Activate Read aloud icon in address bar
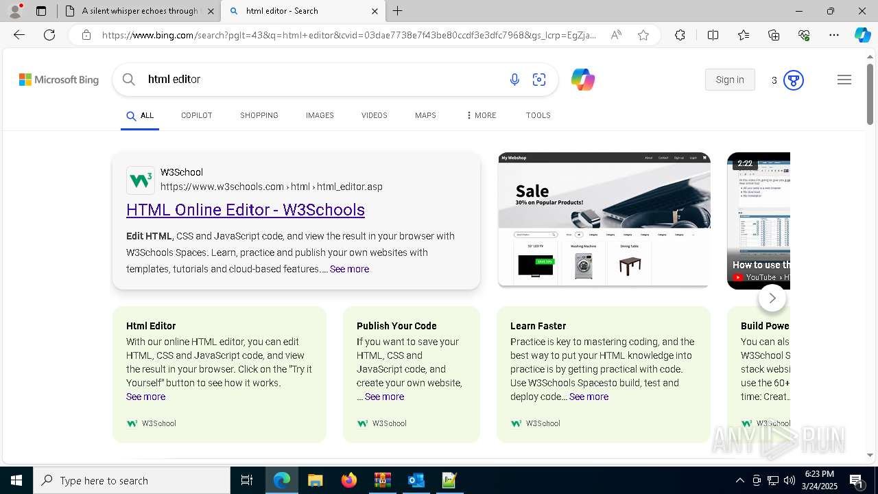Screen dimensions: 878x494 (x=616, y=35)
